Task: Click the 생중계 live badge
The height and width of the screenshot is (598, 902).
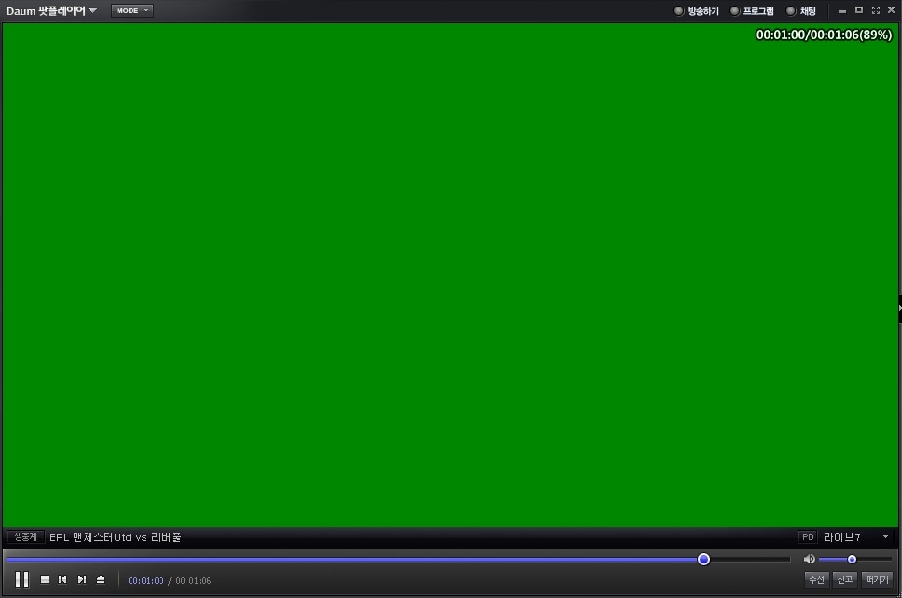Action: (26, 537)
